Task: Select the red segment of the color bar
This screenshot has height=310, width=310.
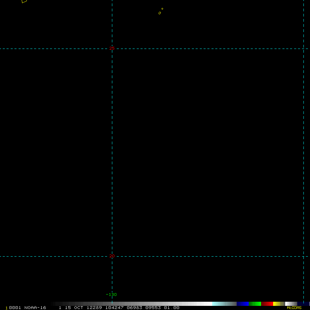Action: point(267,304)
